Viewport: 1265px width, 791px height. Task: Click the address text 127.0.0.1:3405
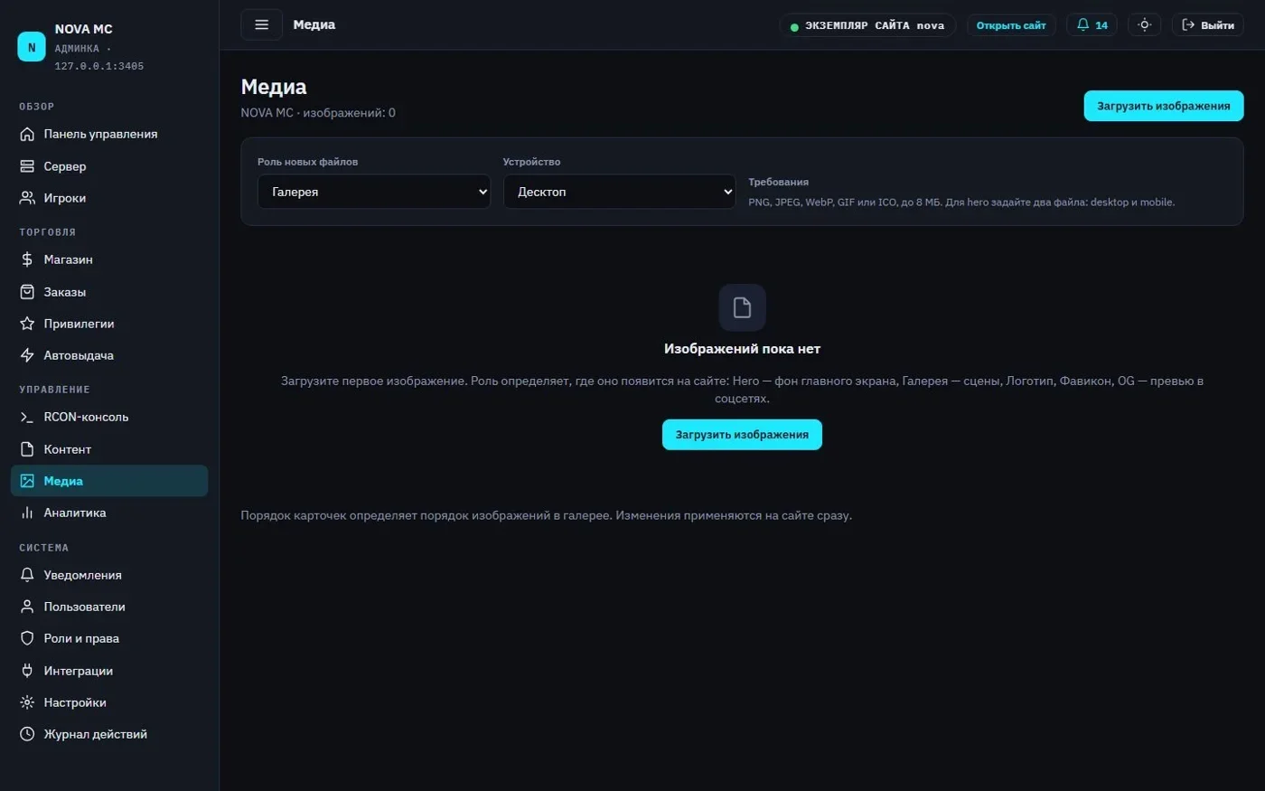tap(99, 66)
